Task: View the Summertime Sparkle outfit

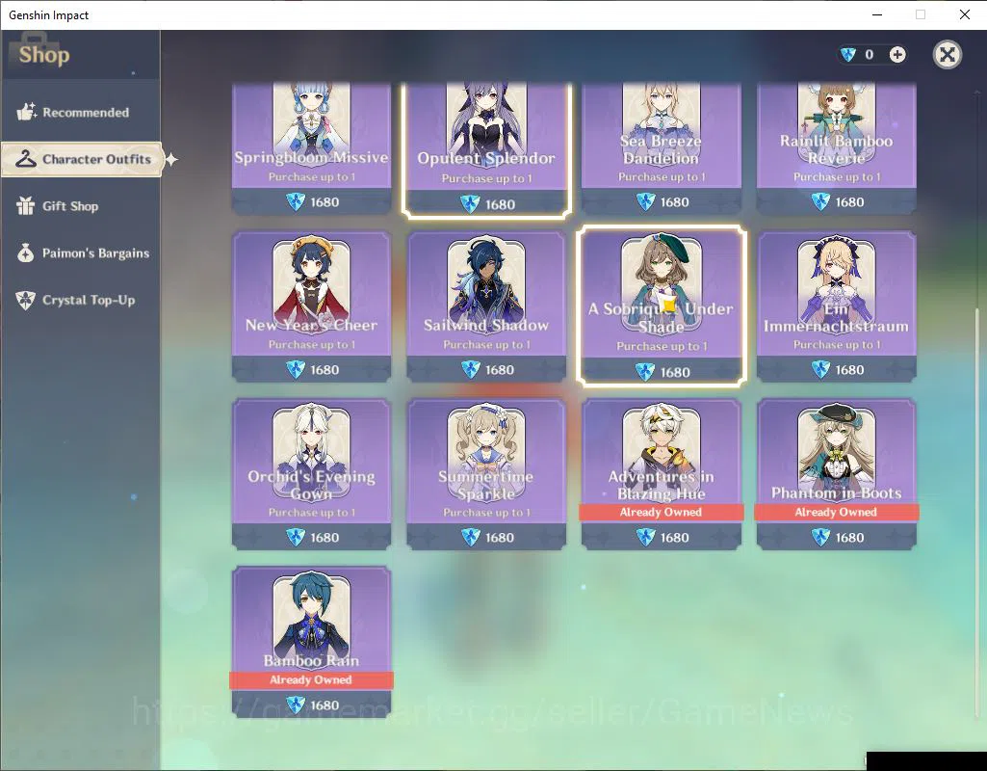Action: pyautogui.click(x=486, y=474)
